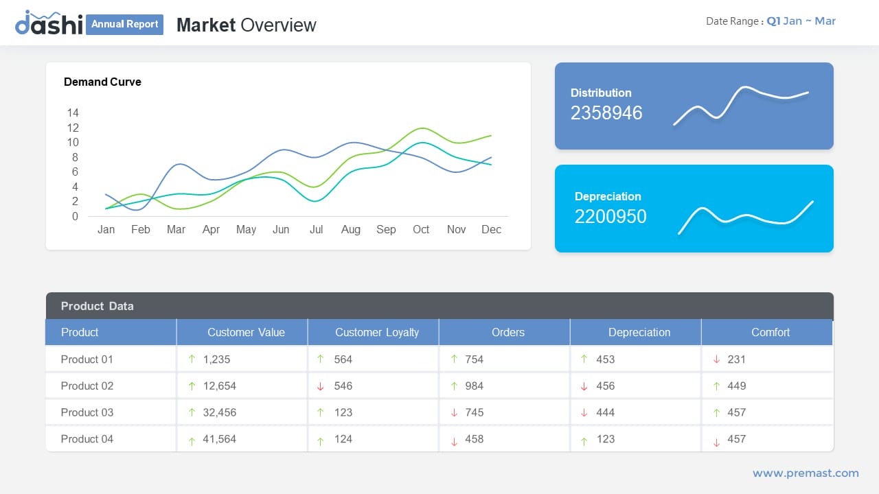
Task: Click the up arrow beside Product 03 loyalty 123
Action: [320, 412]
